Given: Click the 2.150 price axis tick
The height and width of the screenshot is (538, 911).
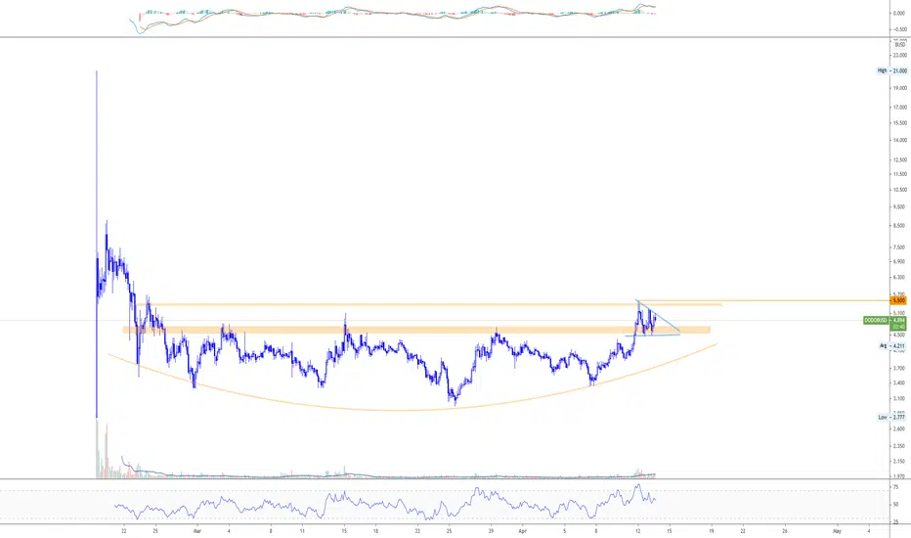Looking at the screenshot, I should [x=899, y=462].
